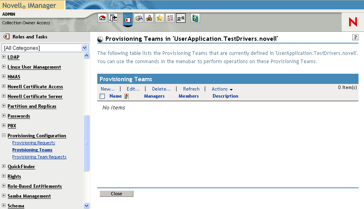Click the 'No items' table message
This screenshot has height=209, width=364.
pyautogui.click(x=114, y=107)
